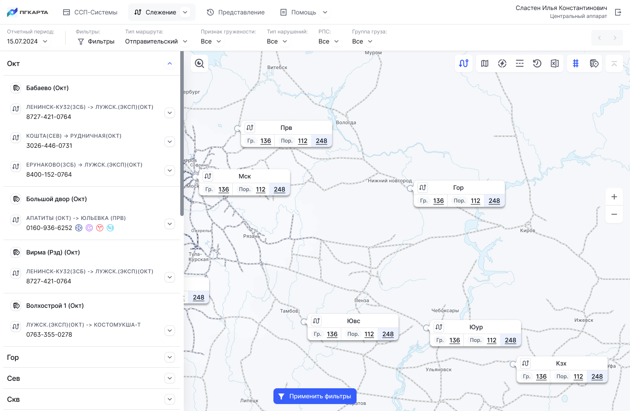Screen dimensions: 630x411
Task: Click the red fork icon on route 0160-936-6252
Action: (x=100, y=228)
